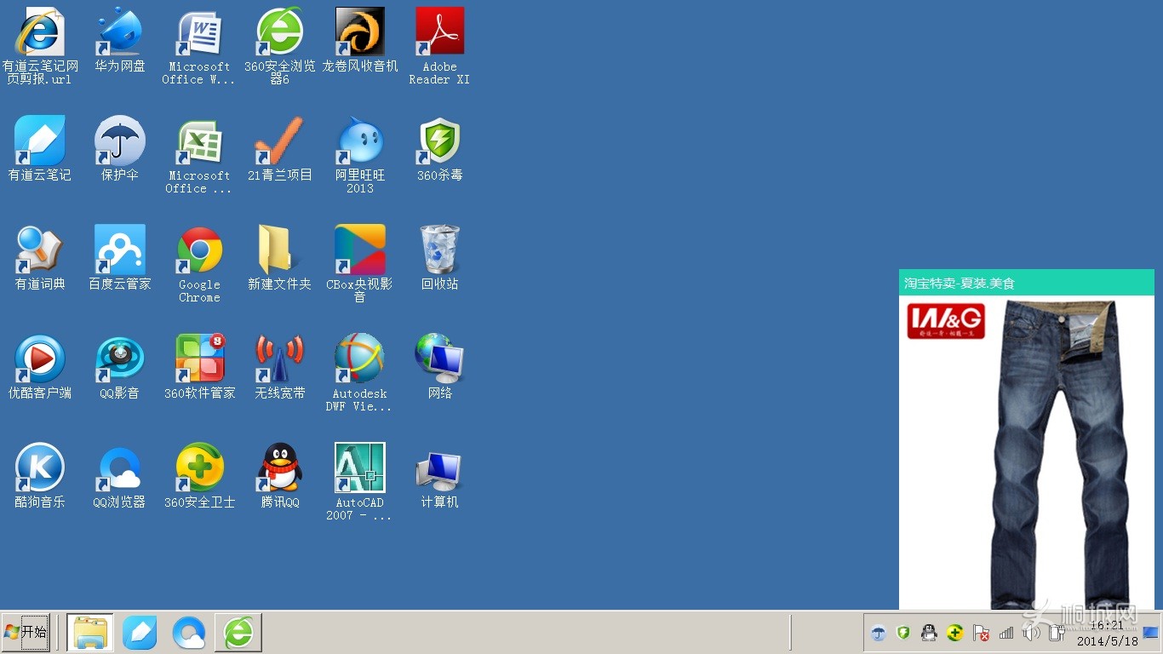1163x654 pixels.
Task: Open the Google Chrome desktop shortcut
Action: click(x=199, y=250)
